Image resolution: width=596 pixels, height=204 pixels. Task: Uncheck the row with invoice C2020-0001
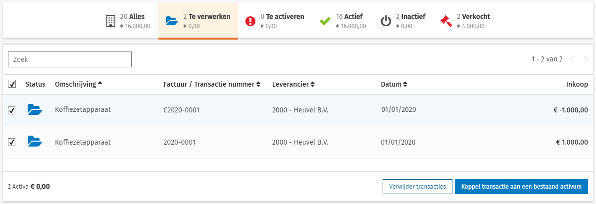tap(12, 110)
